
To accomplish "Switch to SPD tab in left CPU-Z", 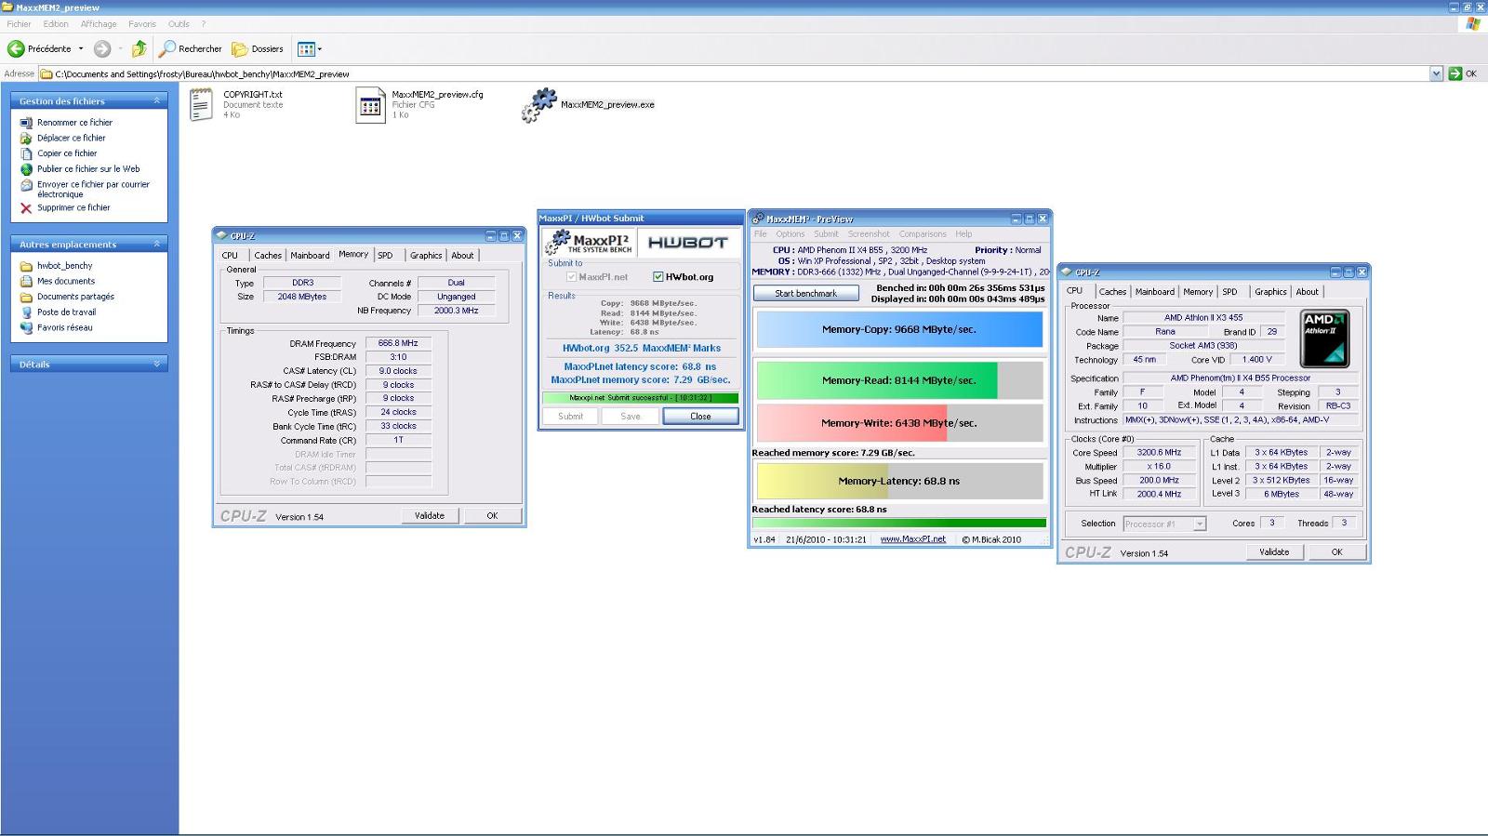I will (x=385, y=255).
